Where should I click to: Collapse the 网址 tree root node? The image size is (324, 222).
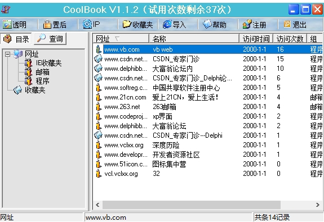coord(7,54)
